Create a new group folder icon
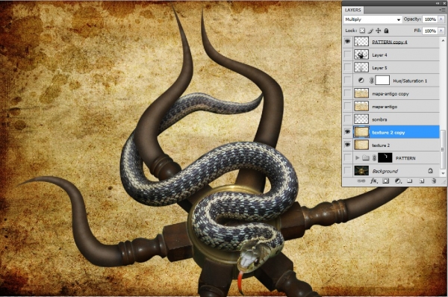Screen dimensions: 448x297 pyautogui.click(x=410, y=181)
